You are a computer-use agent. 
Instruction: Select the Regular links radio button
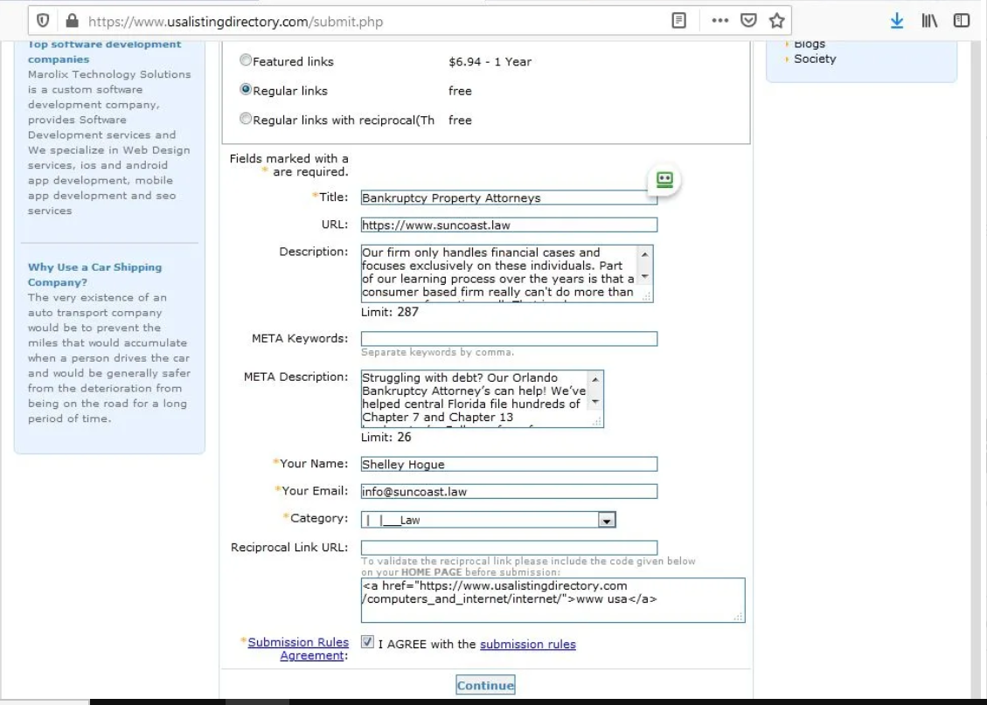coord(247,90)
